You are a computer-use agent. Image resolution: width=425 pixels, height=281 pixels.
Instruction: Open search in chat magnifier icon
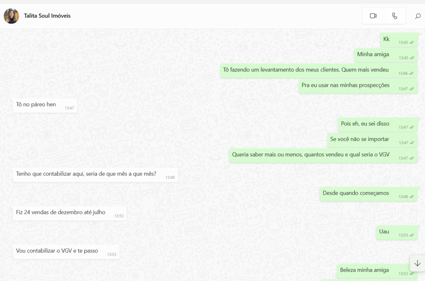pyautogui.click(x=418, y=16)
